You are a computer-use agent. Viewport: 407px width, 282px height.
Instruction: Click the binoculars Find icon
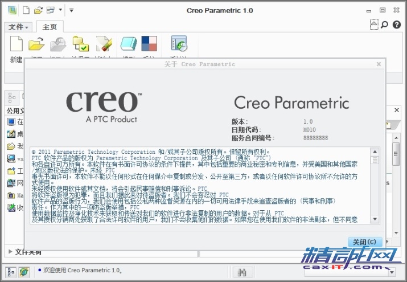[242, 272]
